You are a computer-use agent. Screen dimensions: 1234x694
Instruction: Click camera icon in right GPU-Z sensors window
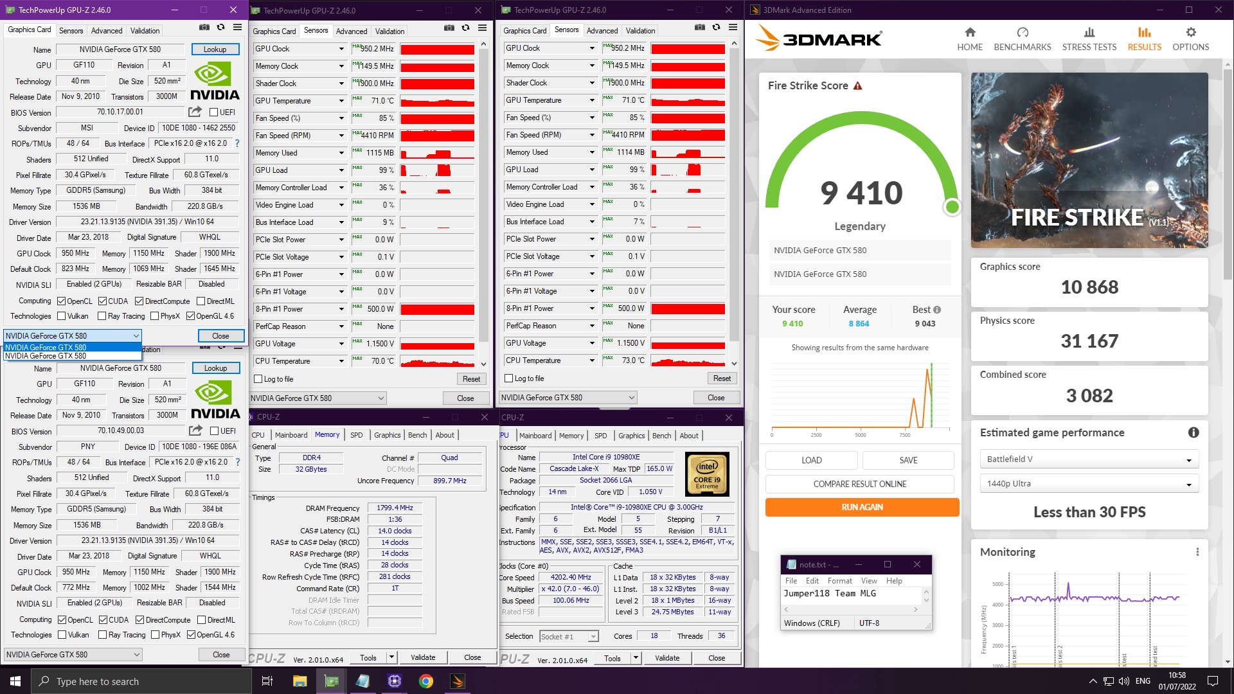[x=699, y=27]
